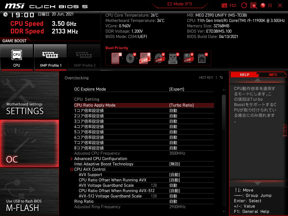Toggle XMP Profile 1
288x216 pixels.
(50, 57)
